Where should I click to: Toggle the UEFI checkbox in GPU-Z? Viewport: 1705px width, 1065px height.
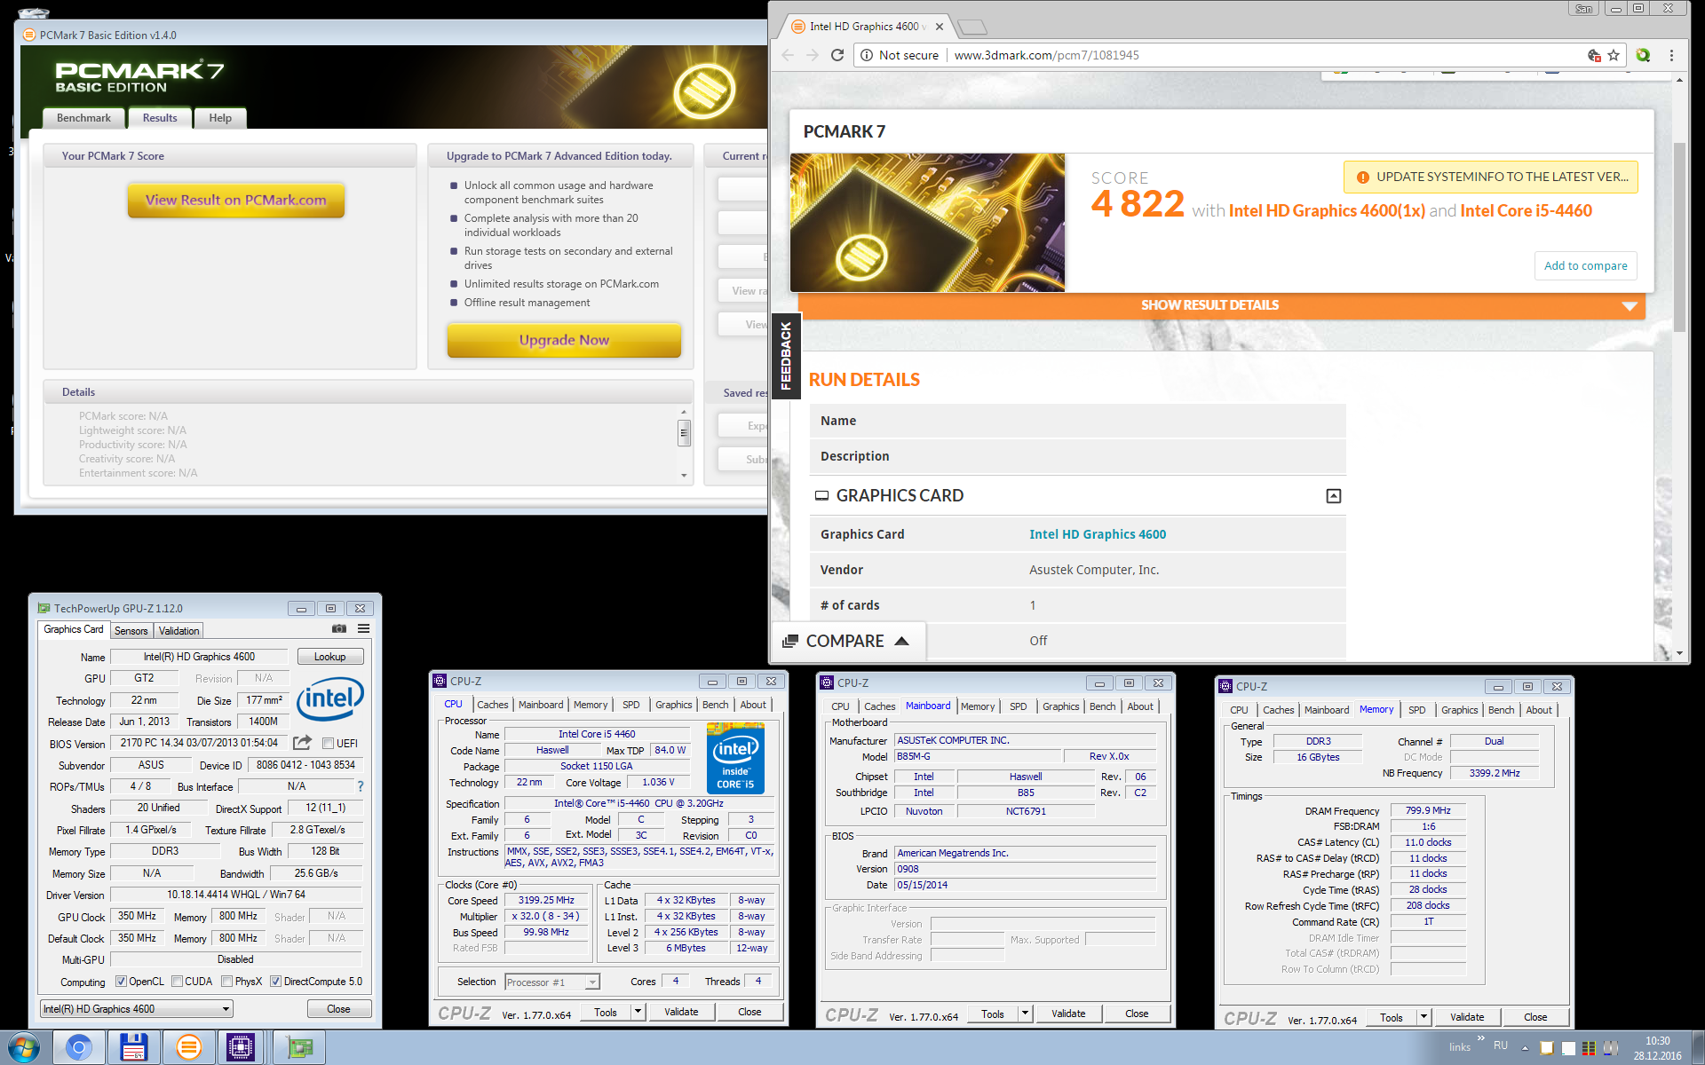coord(328,744)
